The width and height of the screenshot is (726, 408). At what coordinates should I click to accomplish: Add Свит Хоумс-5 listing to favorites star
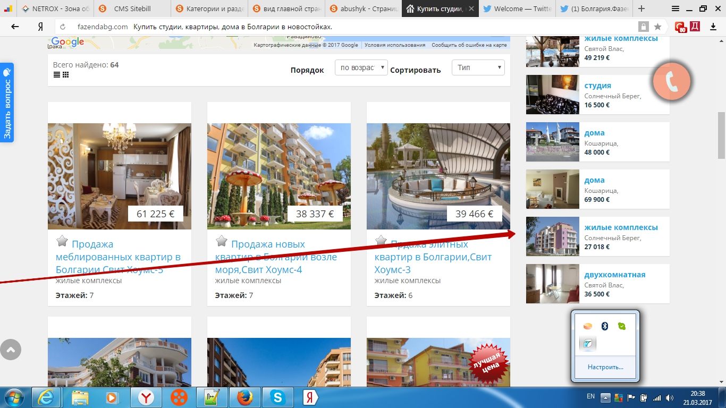click(x=62, y=241)
